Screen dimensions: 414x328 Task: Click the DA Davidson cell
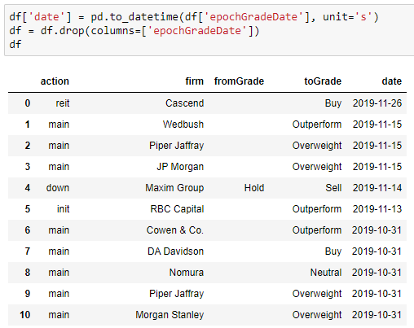click(x=175, y=251)
